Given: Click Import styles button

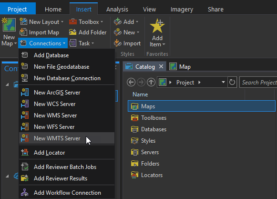Looking at the screenshot, I should coord(127,43).
